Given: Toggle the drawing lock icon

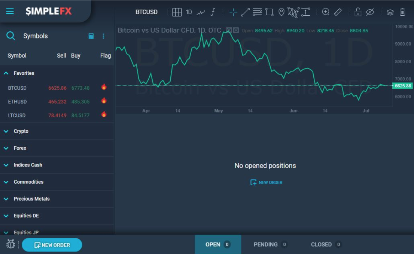Looking at the screenshot, I should tap(358, 12).
